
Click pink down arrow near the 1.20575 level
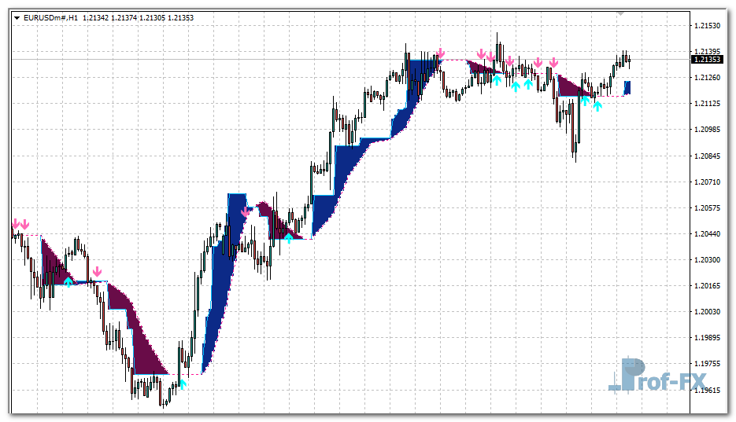point(245,211)
